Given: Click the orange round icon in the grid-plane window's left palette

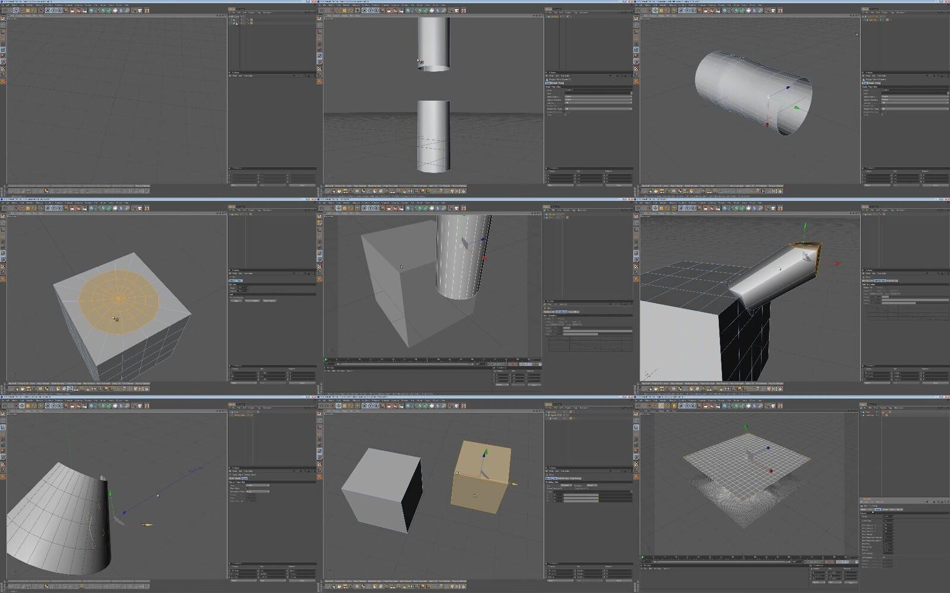Looking at the screenshot, I should pyautogui.click(x=636, y=477).
